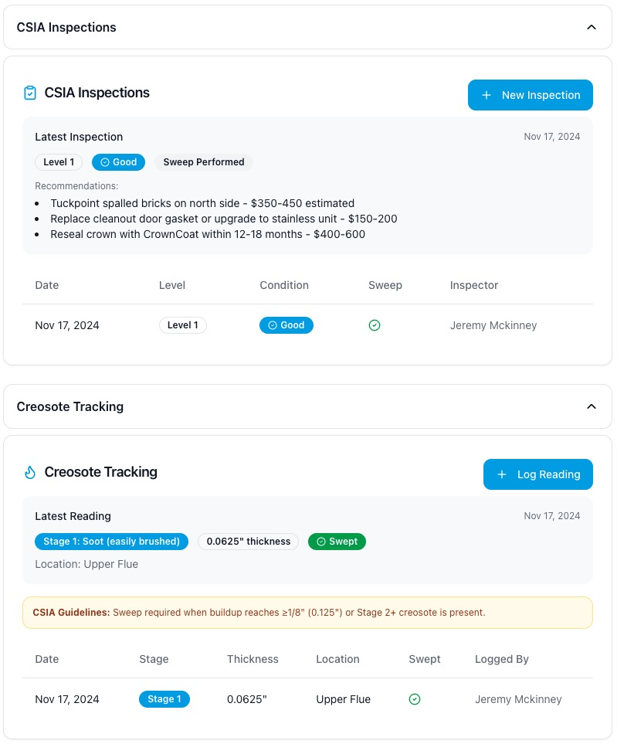
Task: Click the Level 1 badge in the inspections table
Action: [183, 325]
